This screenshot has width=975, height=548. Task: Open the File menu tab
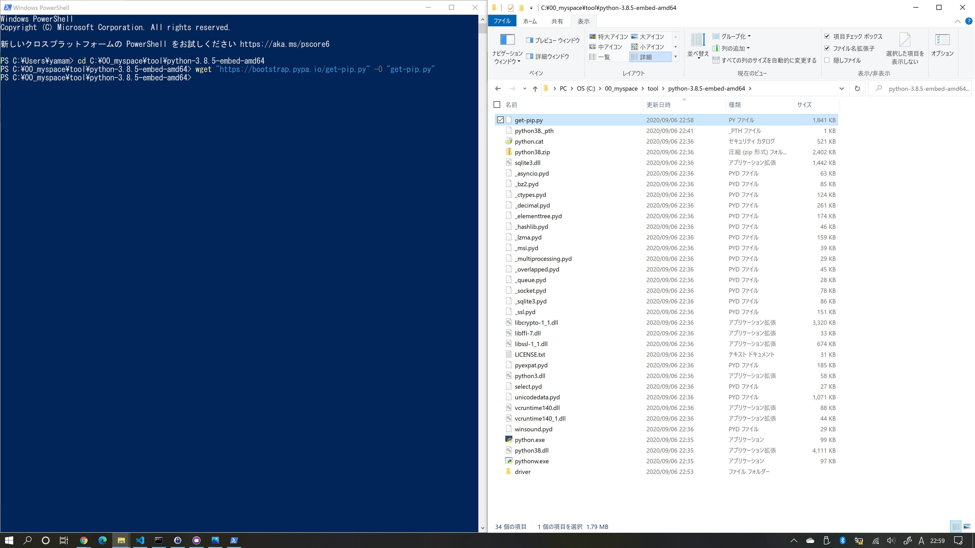click(502, 21)
